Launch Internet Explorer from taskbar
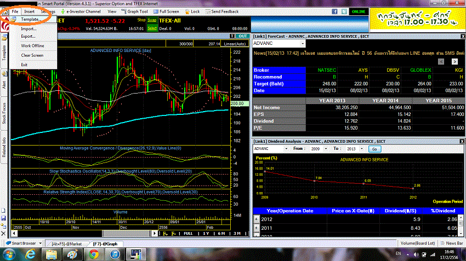Screen dimensions: 466x261 [30, 254]
